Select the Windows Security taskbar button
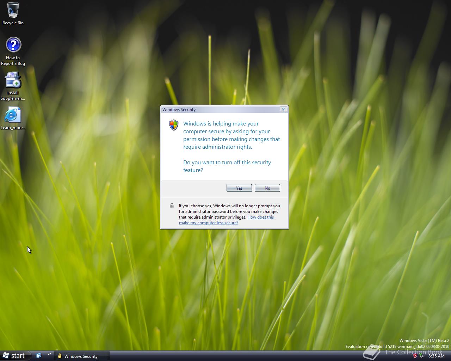 (82, 356)
